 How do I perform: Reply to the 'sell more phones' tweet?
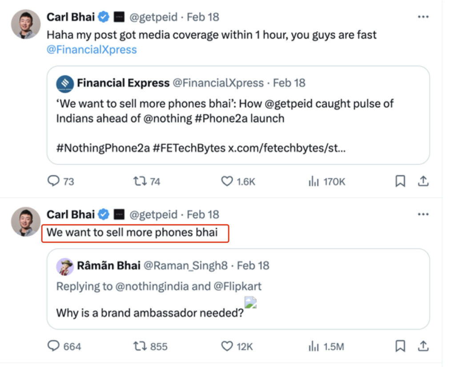(x=54, y=346)
